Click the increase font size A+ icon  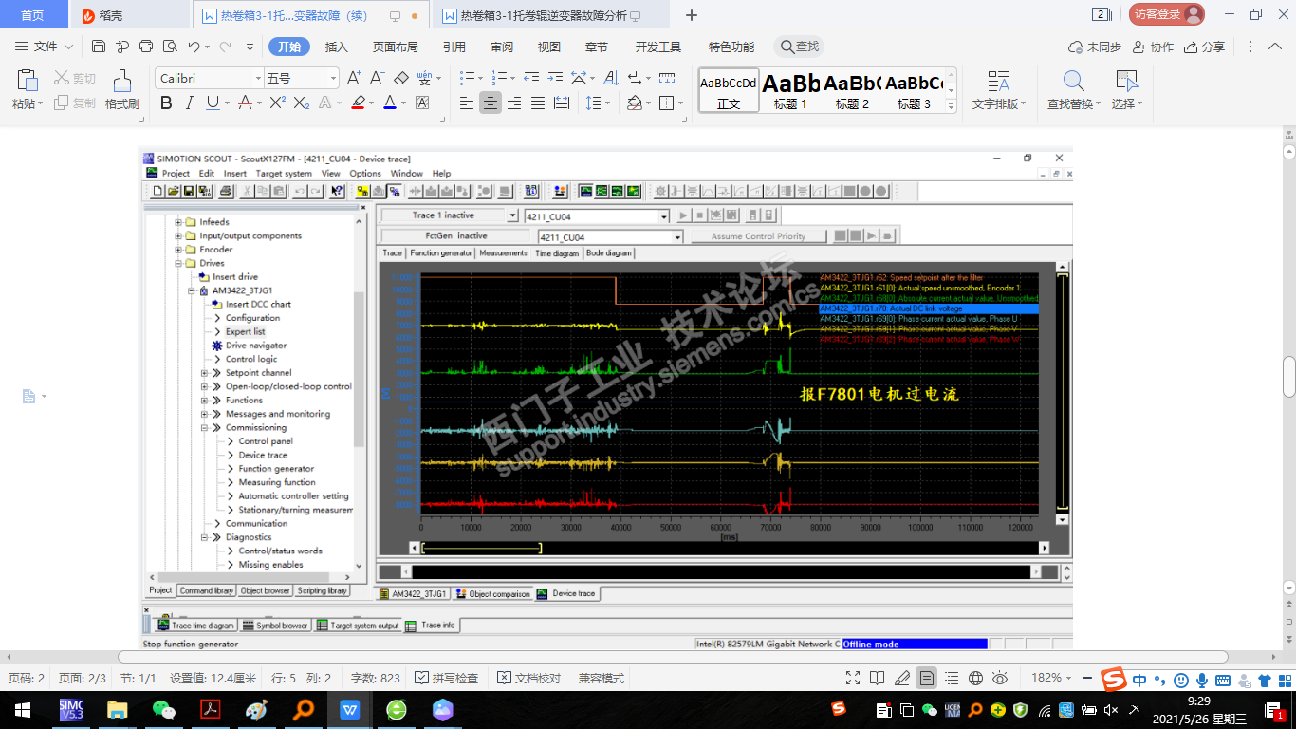pos(354,78)
